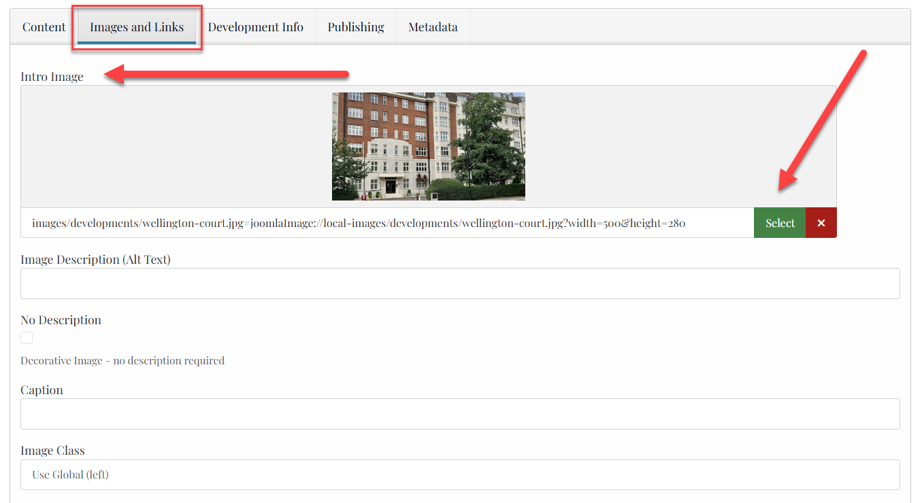Go to the Development Info tab
The image size is (922, 503).
[x=256, y=27]
